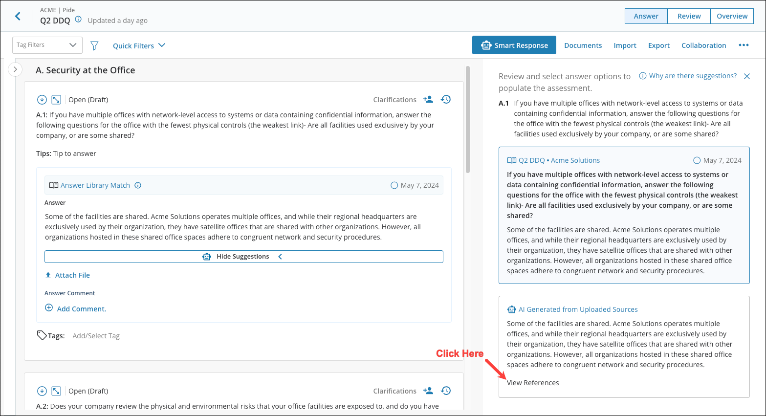Viewport: 766px width, 416px height.
Task: Expand the Quick Filters menu
Action: [x=139, y=45]
